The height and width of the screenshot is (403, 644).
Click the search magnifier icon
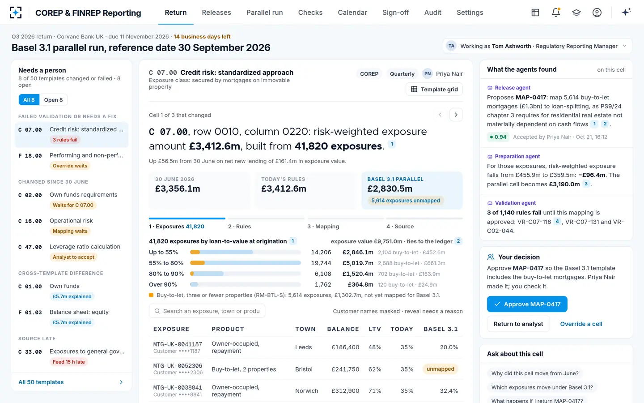tap(157, 311)
